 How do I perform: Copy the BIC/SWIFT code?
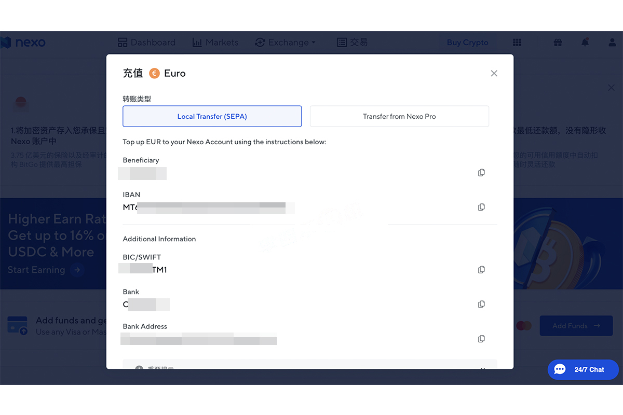click(481, 270)
